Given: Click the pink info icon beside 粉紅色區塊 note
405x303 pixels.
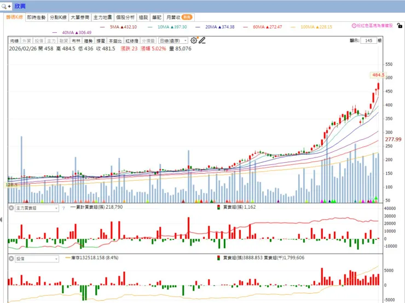Looking at the screenshot, I should point(354,26).
